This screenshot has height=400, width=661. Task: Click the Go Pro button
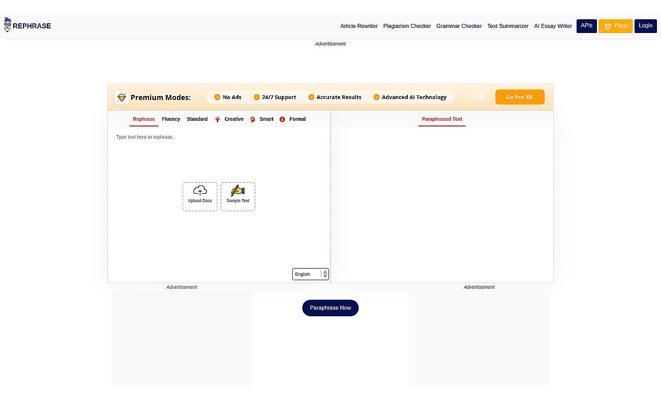click(x=520, y=97)
